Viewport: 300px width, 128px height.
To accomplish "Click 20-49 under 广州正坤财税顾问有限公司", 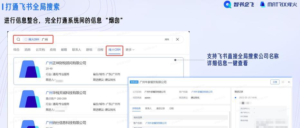I will click(x=49, y=69).
